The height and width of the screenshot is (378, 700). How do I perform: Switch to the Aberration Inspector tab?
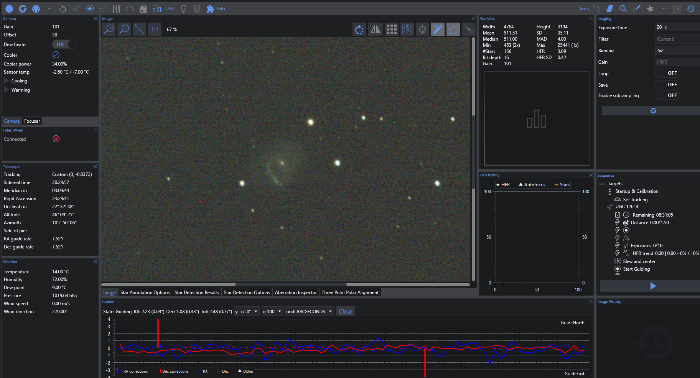point(296,293)
